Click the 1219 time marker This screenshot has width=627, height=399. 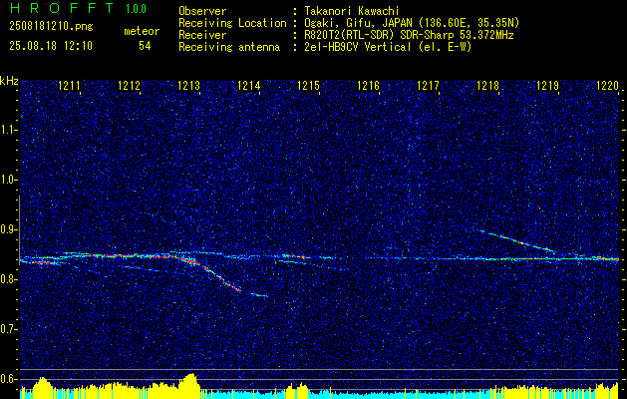tap(548, 85)
